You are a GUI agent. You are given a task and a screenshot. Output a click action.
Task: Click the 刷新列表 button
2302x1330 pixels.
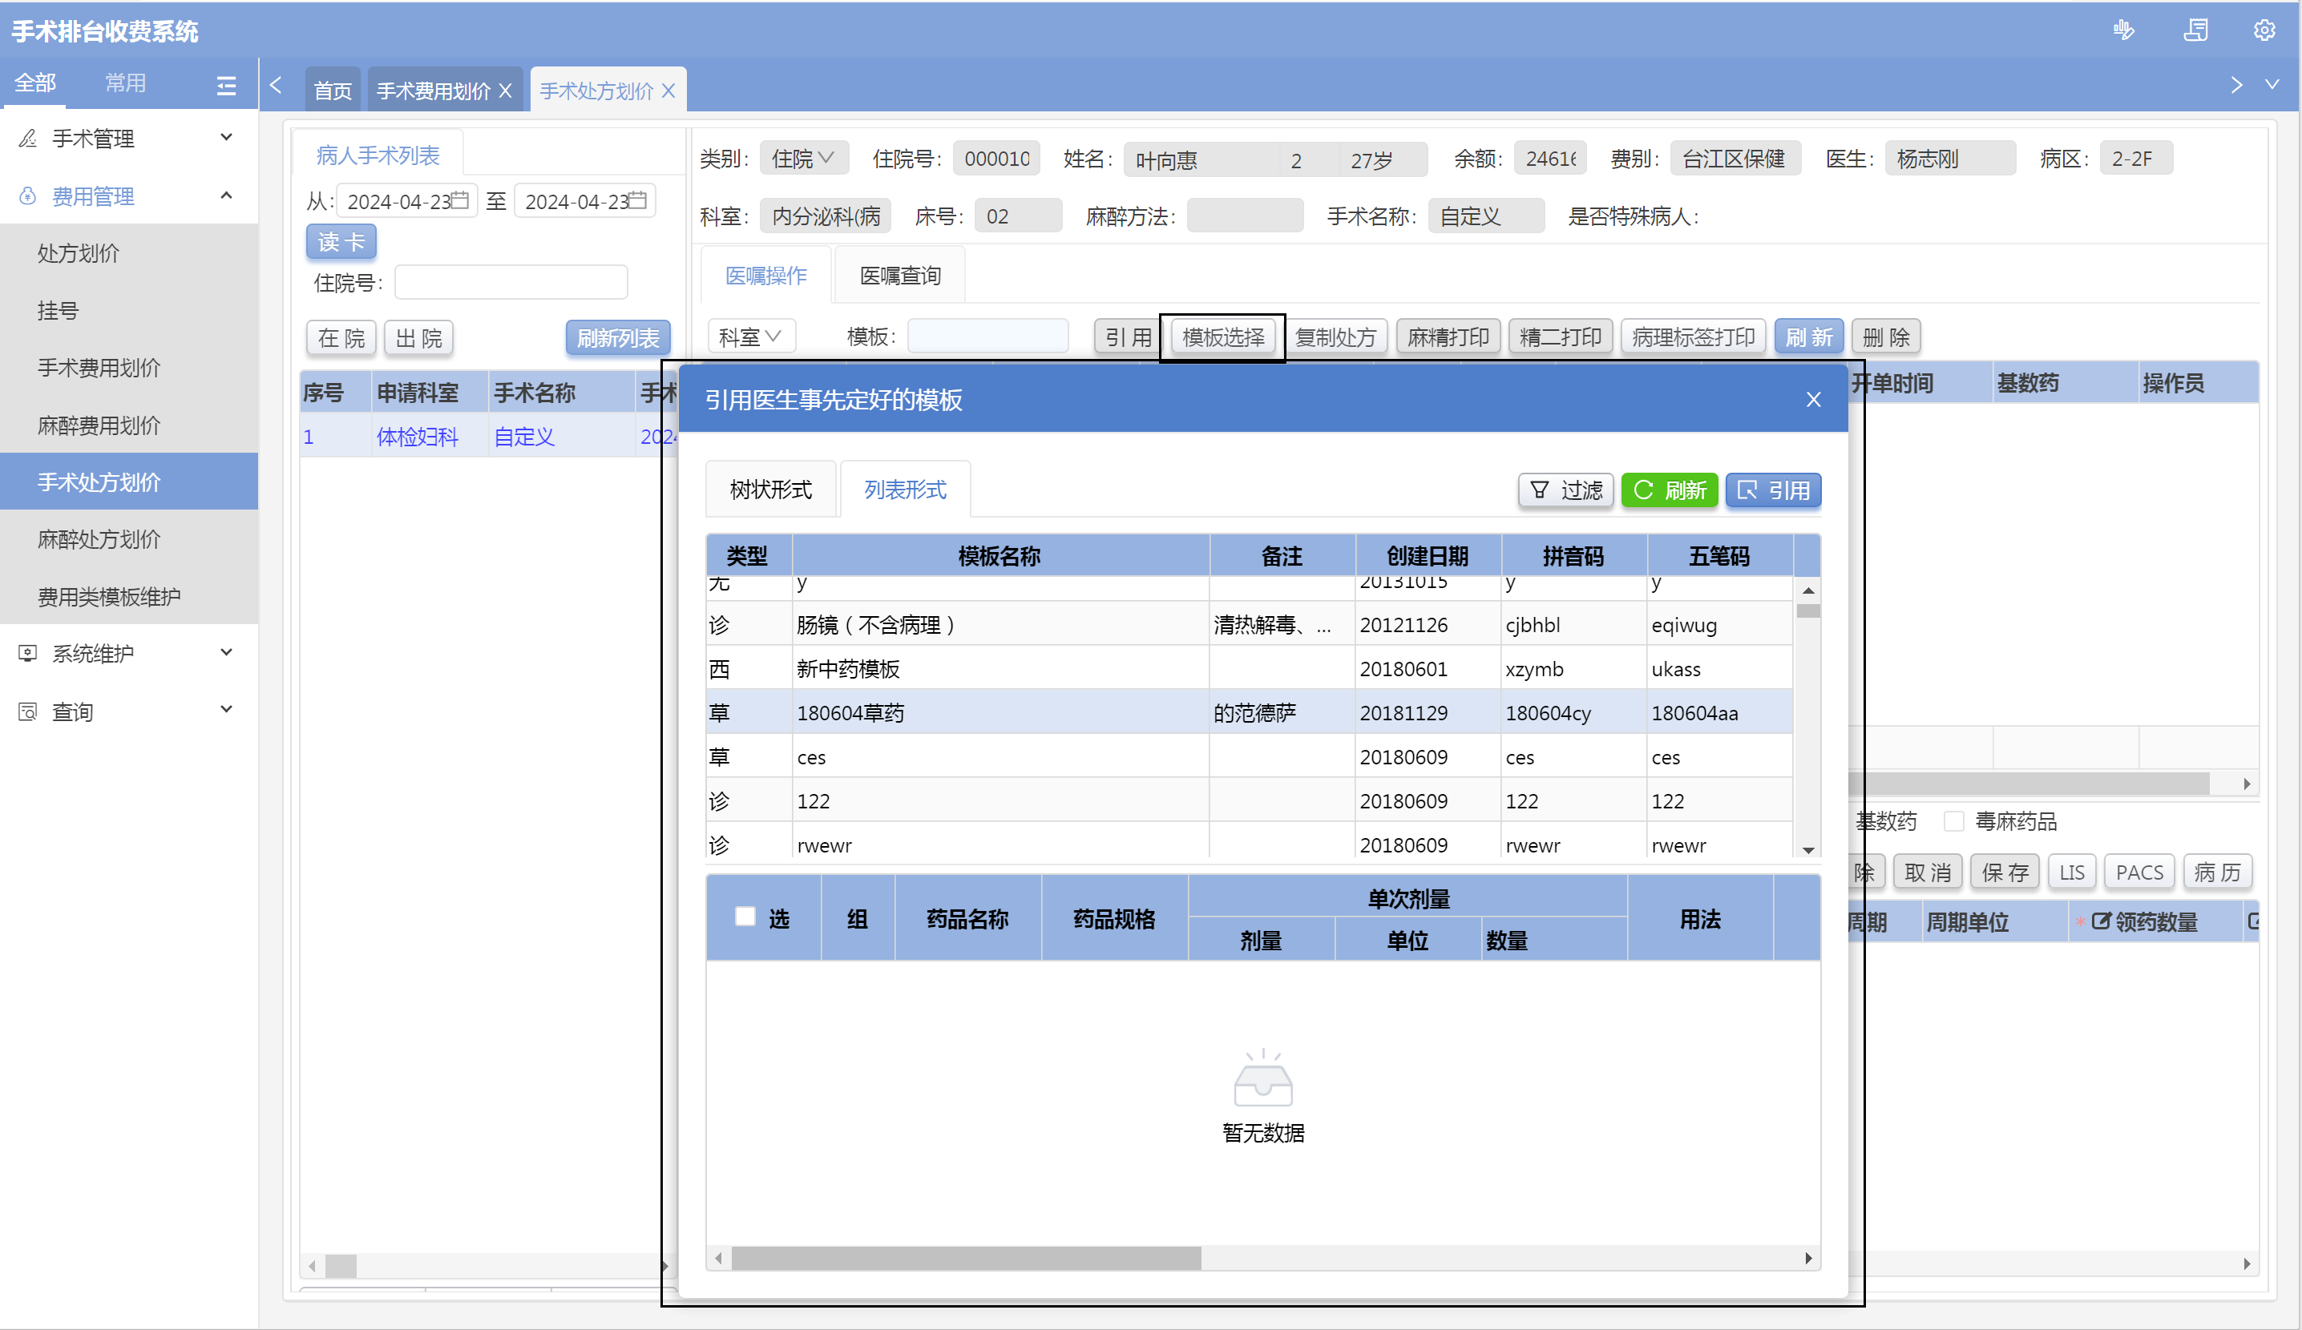tap(617, 338)
